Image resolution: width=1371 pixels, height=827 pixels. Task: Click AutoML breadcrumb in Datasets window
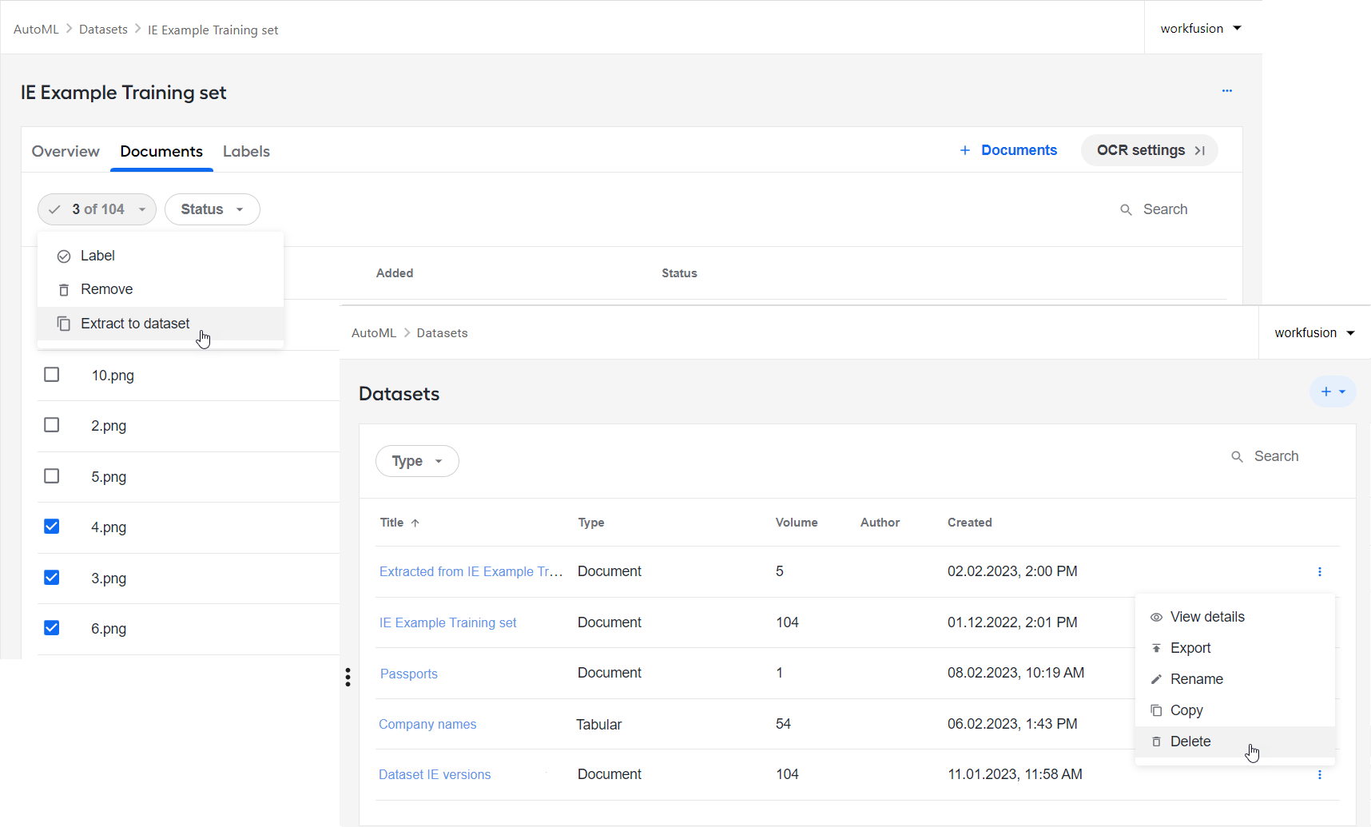click(x=374, y=333)
